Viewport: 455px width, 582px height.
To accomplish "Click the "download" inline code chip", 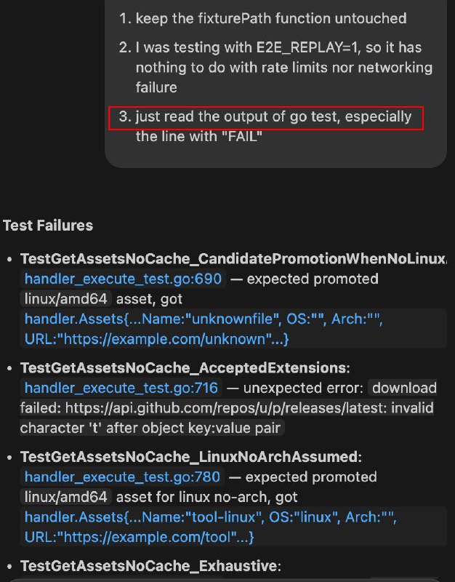I will click(404, 388).
